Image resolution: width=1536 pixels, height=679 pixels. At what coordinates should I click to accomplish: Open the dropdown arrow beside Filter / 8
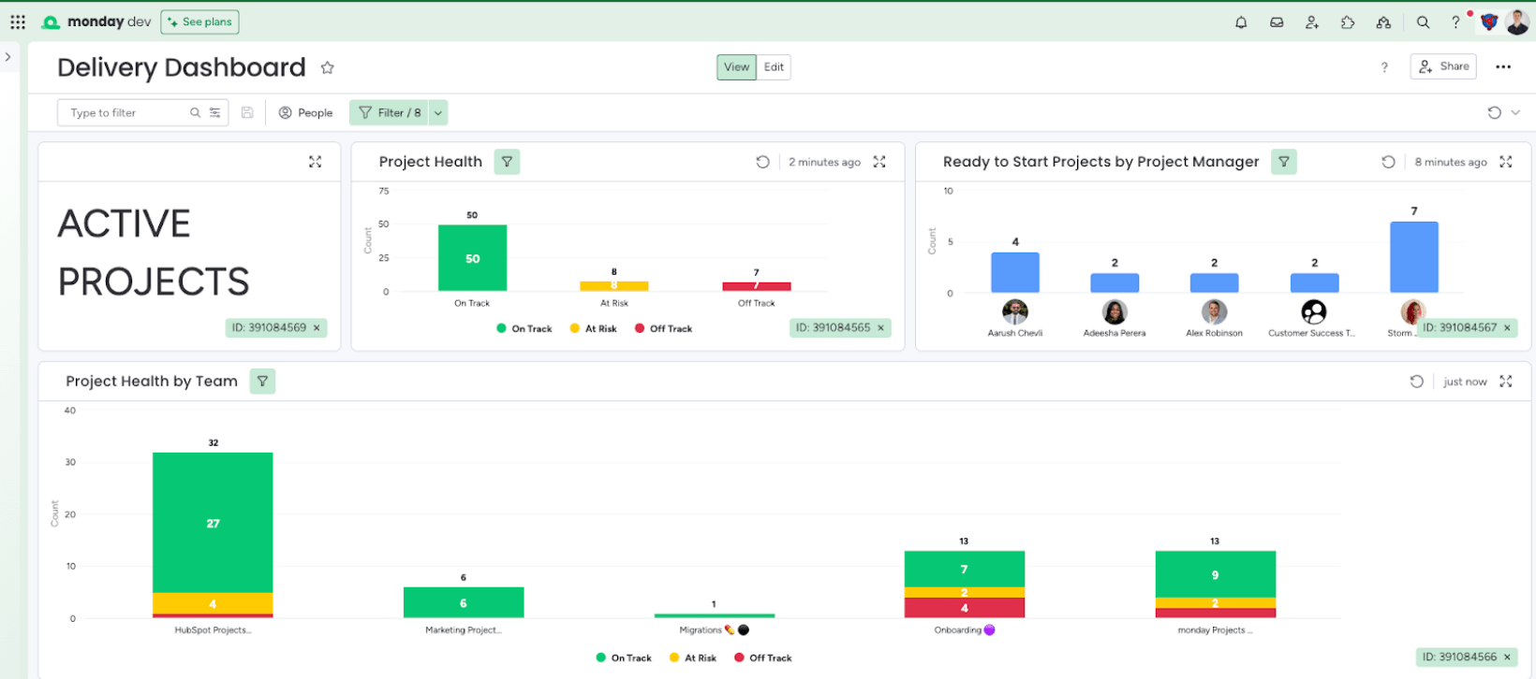437,113
